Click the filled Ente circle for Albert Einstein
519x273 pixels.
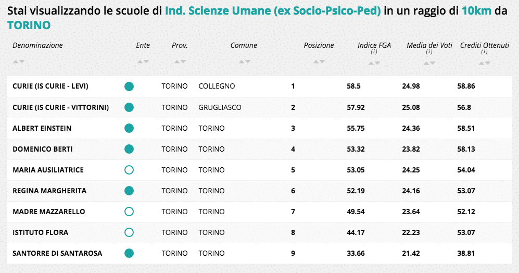pyautogui.click(x=129, y=128)
